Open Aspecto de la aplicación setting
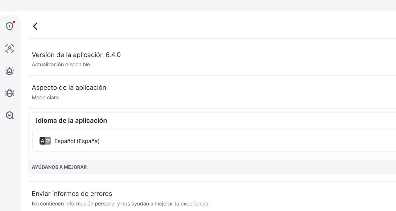Viewport: 396px width, 211px height. (69, 88)
